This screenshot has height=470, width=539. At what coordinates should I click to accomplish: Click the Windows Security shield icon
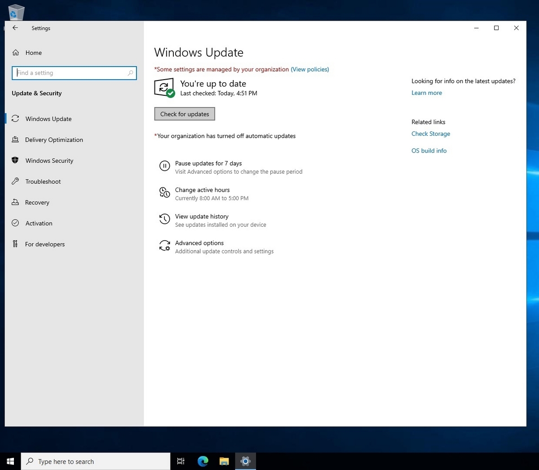point(15,160)
